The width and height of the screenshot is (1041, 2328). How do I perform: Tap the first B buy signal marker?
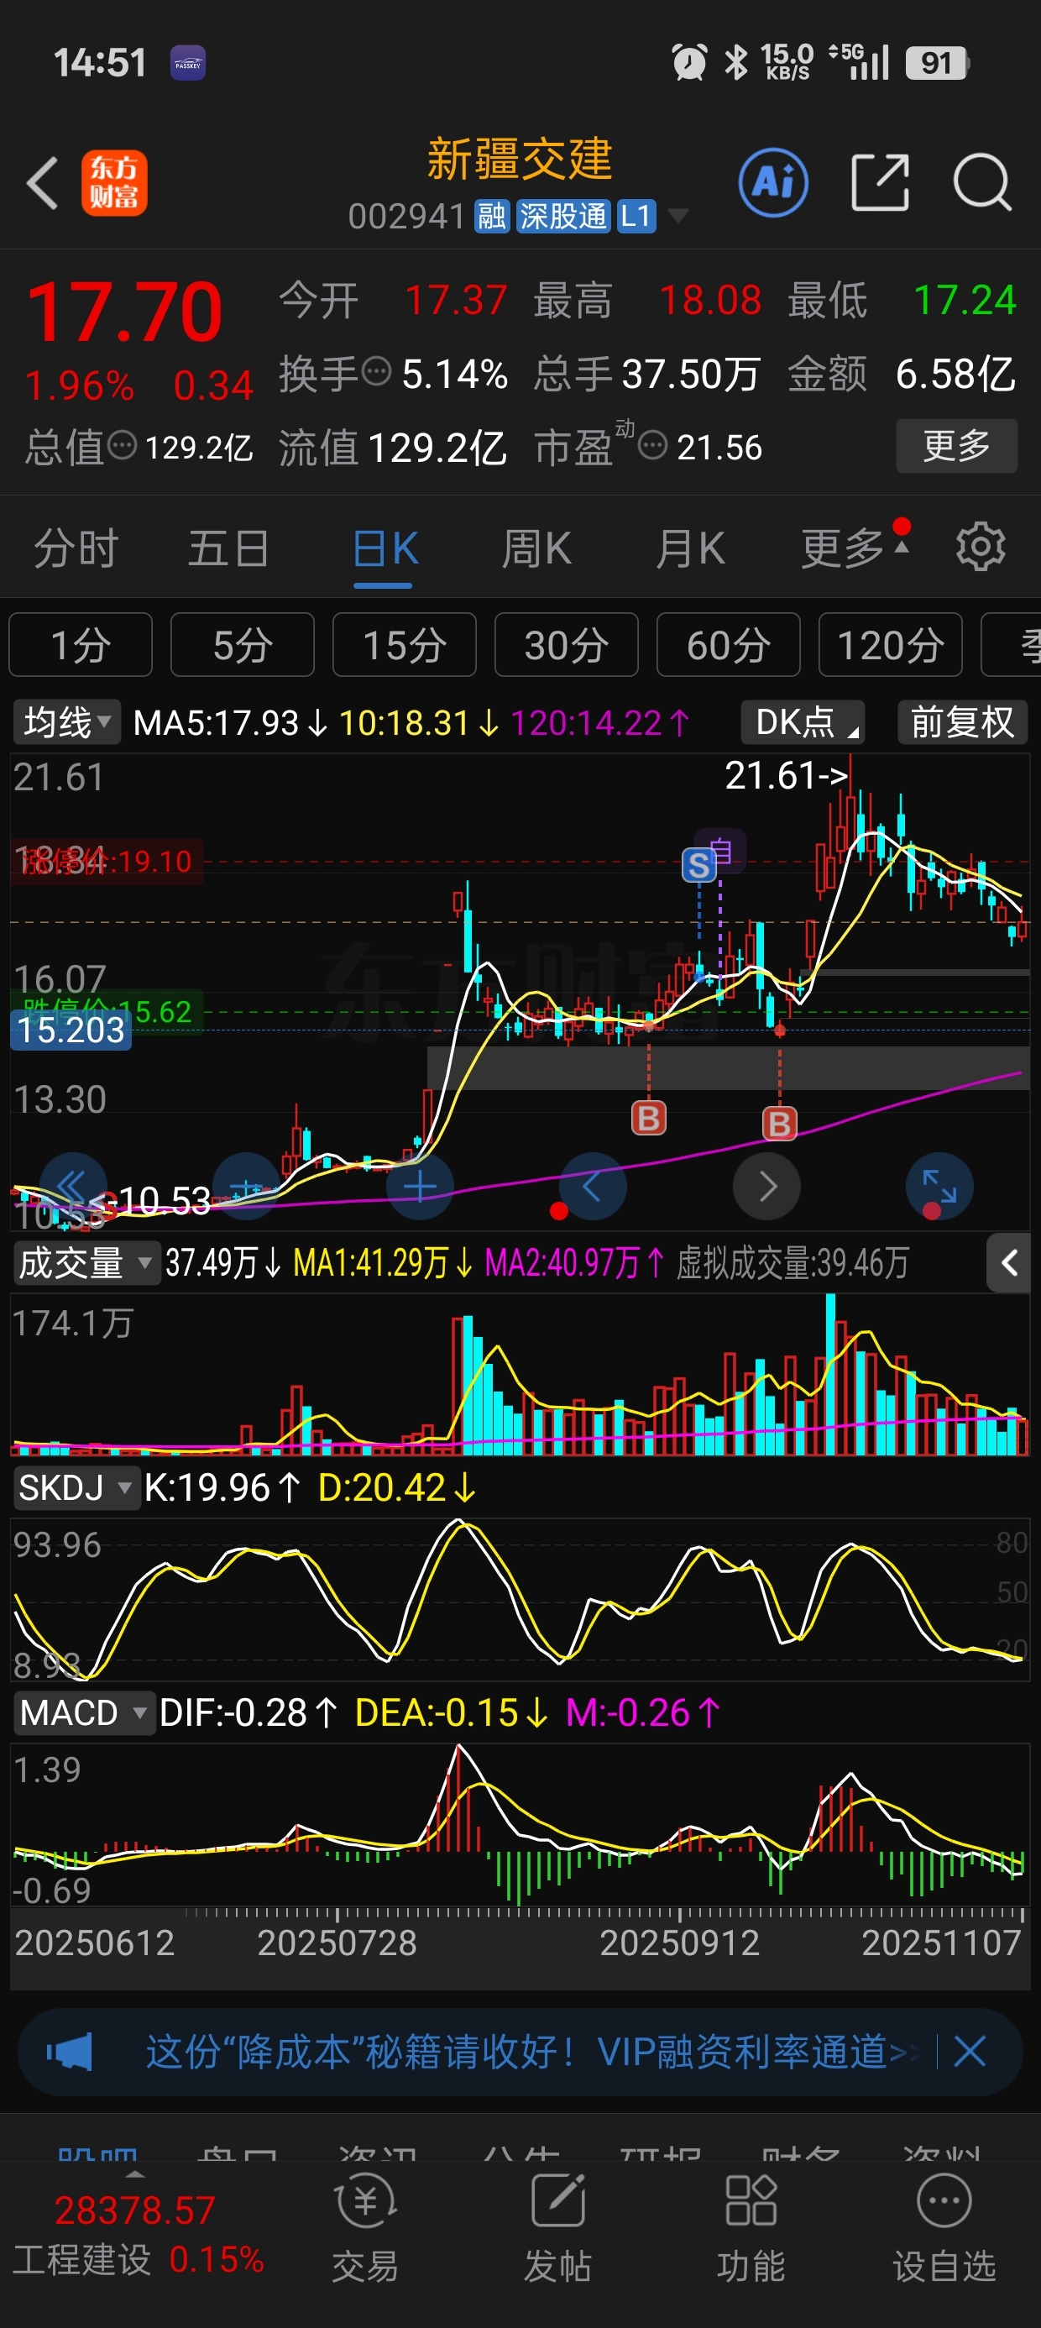tap(649, 1118)
